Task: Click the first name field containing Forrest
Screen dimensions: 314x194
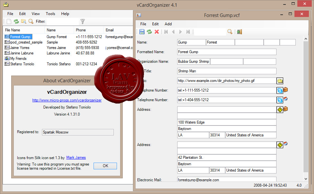Action: [220, 42]
